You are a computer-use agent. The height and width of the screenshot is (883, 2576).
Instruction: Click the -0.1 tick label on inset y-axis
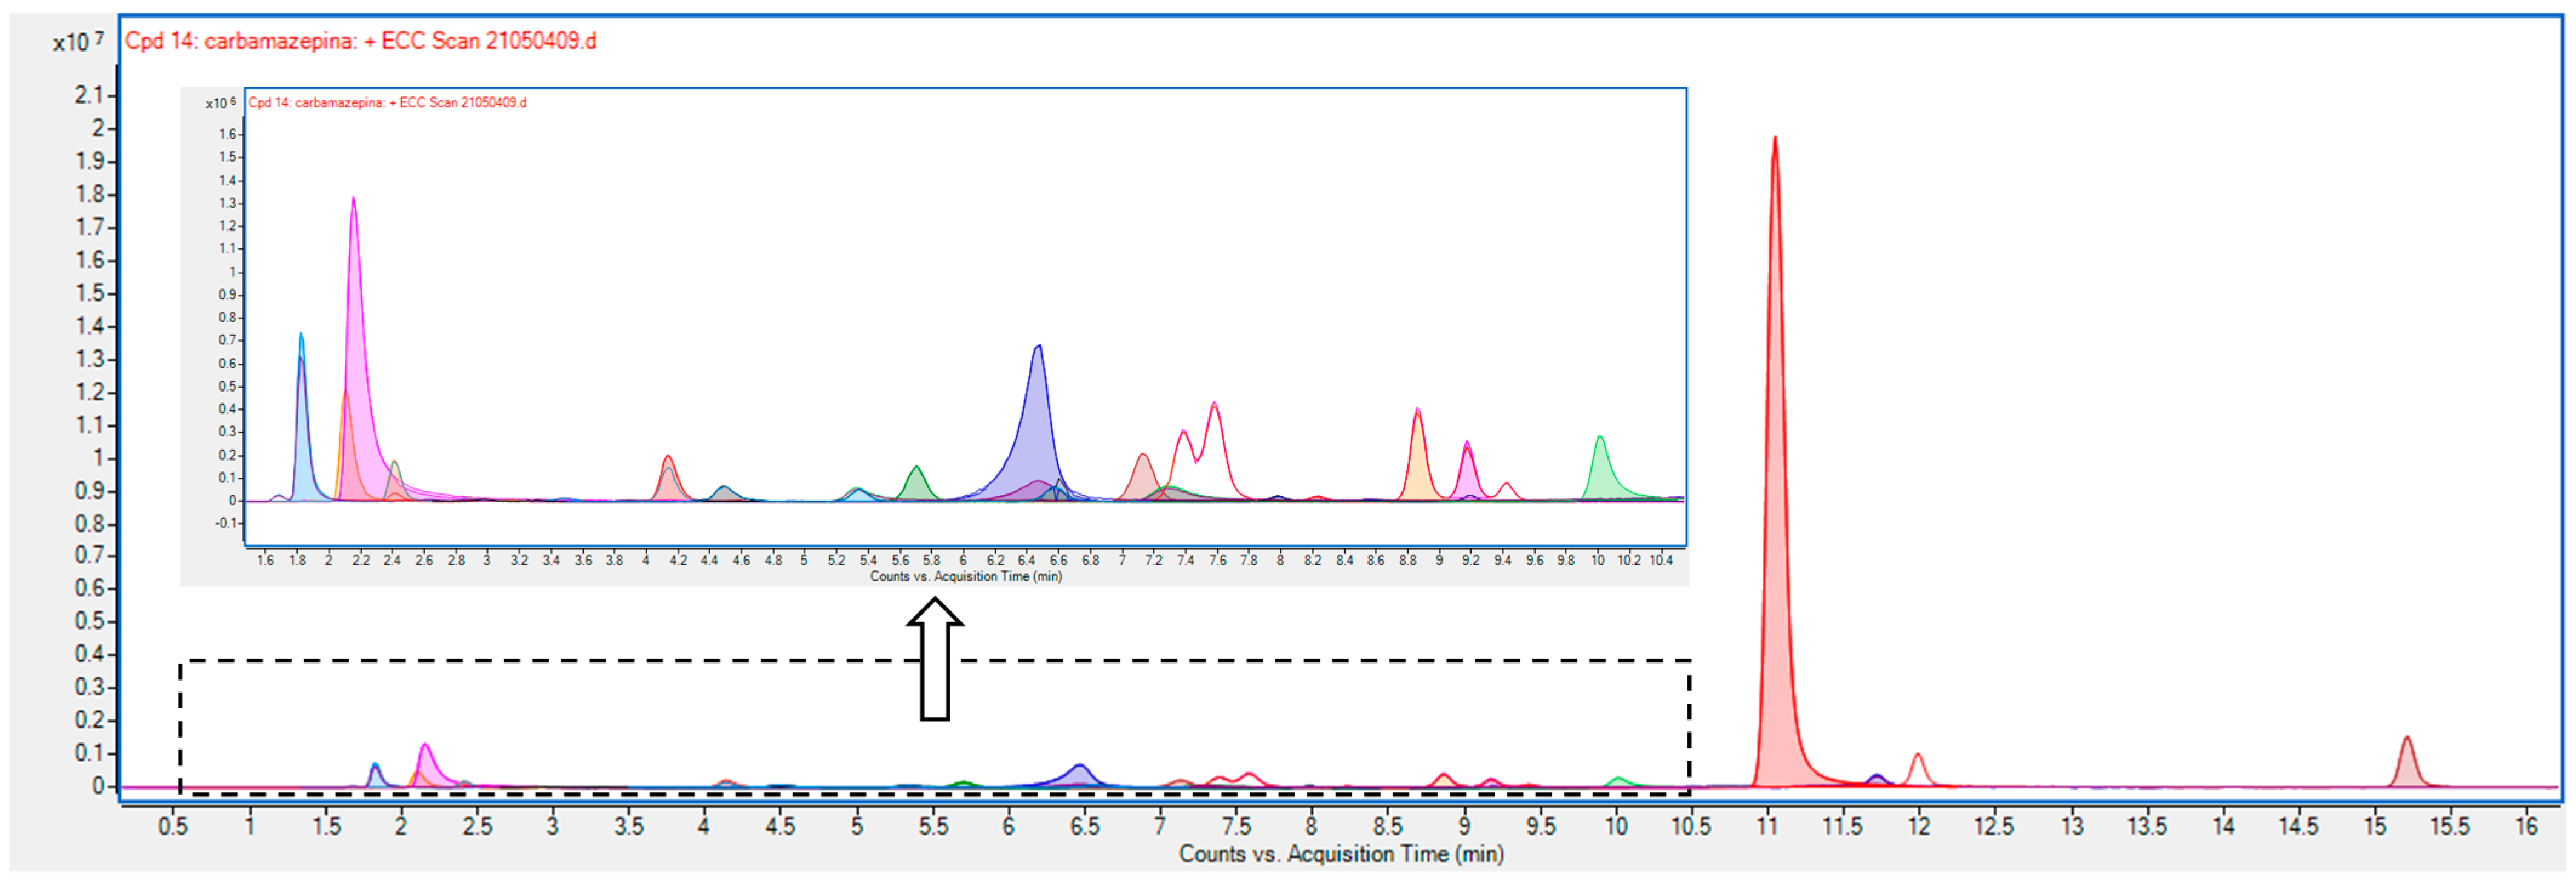pyautogui.click(x=226, y=523)
